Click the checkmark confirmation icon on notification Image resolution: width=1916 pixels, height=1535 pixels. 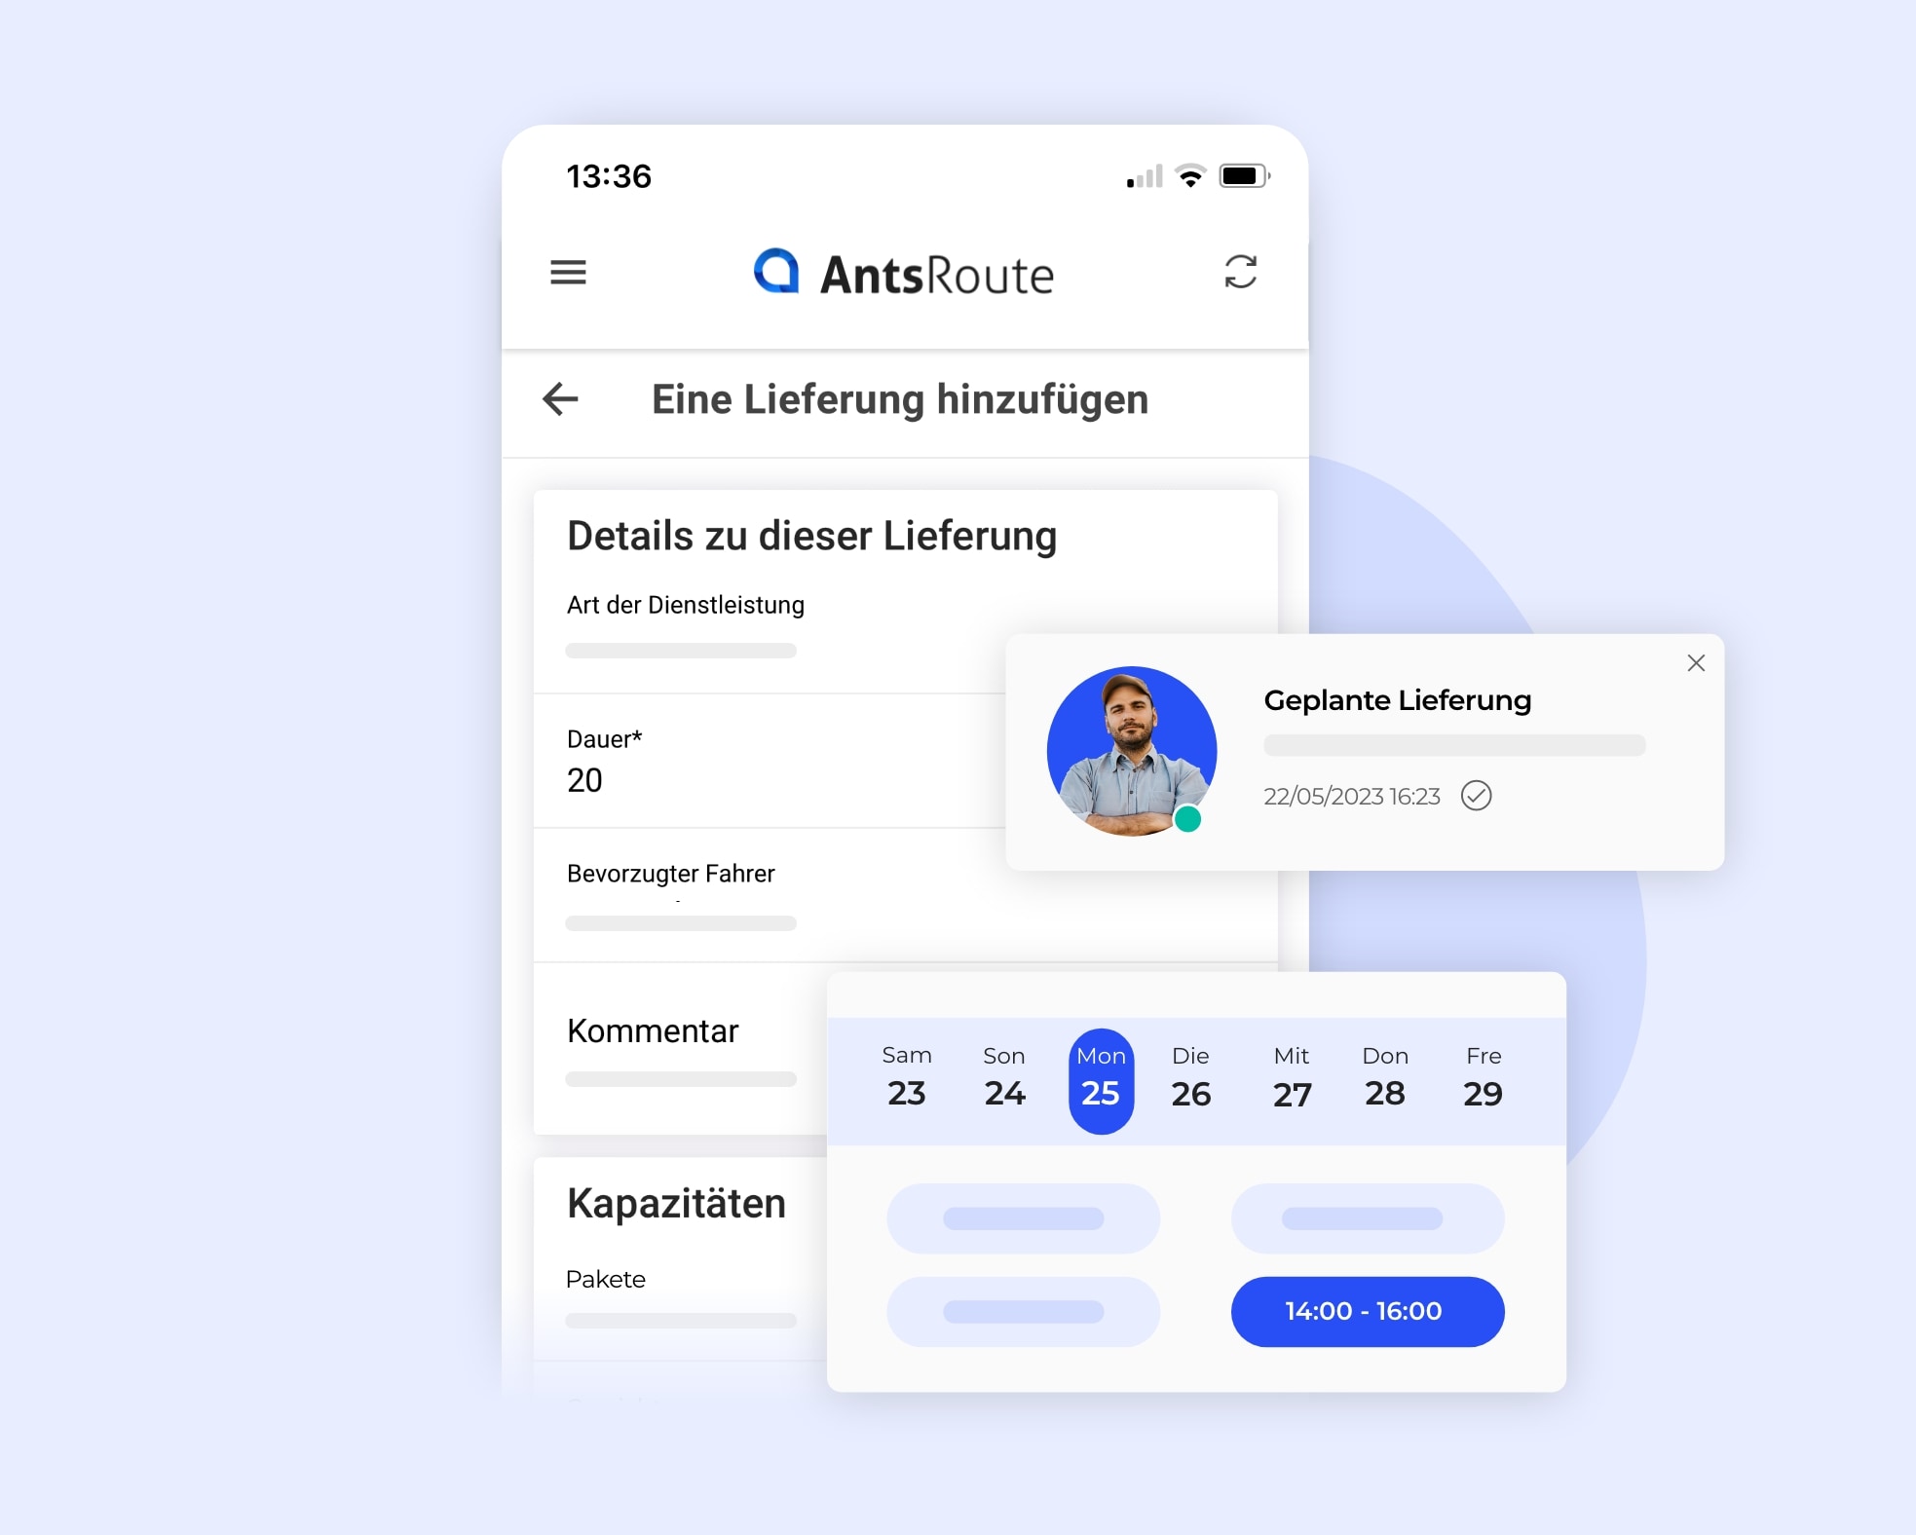click(1478, 796)
